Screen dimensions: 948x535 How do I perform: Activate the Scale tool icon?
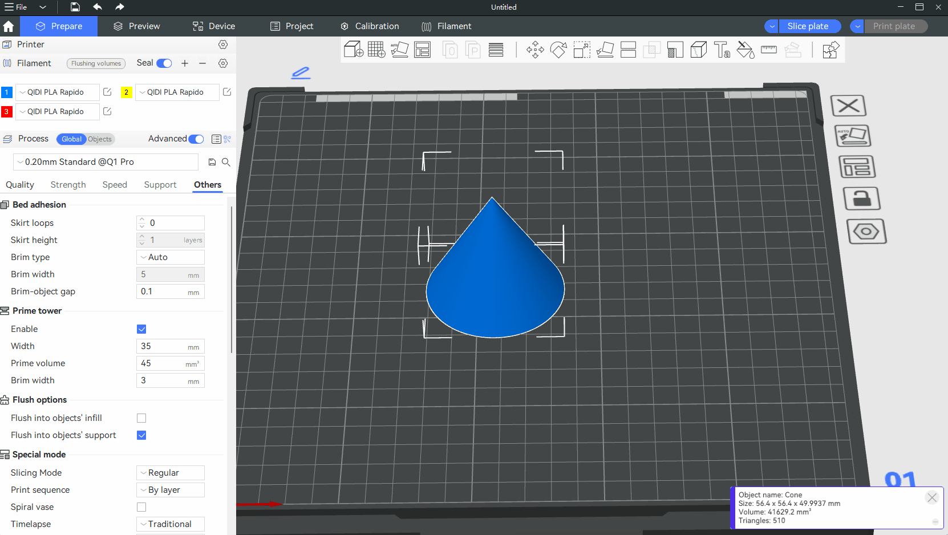(582, 50)
